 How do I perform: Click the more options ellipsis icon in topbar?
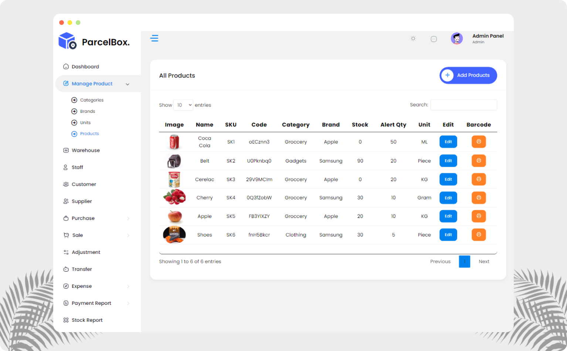(434, 38)
